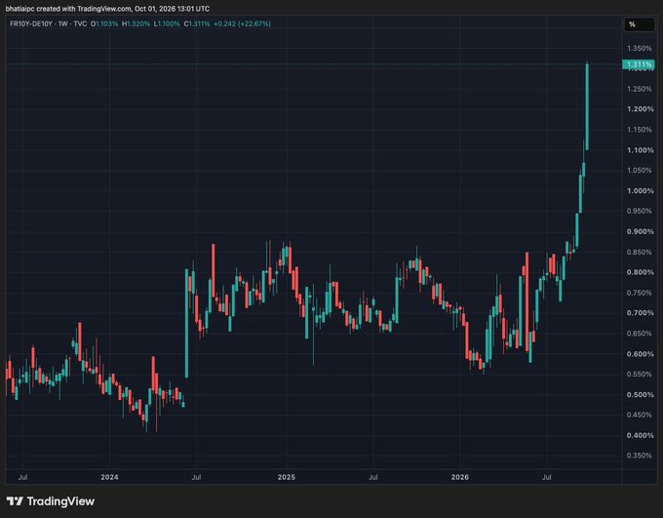
Task: Open the percent scale unit button
Action: (x=640, y=24)
